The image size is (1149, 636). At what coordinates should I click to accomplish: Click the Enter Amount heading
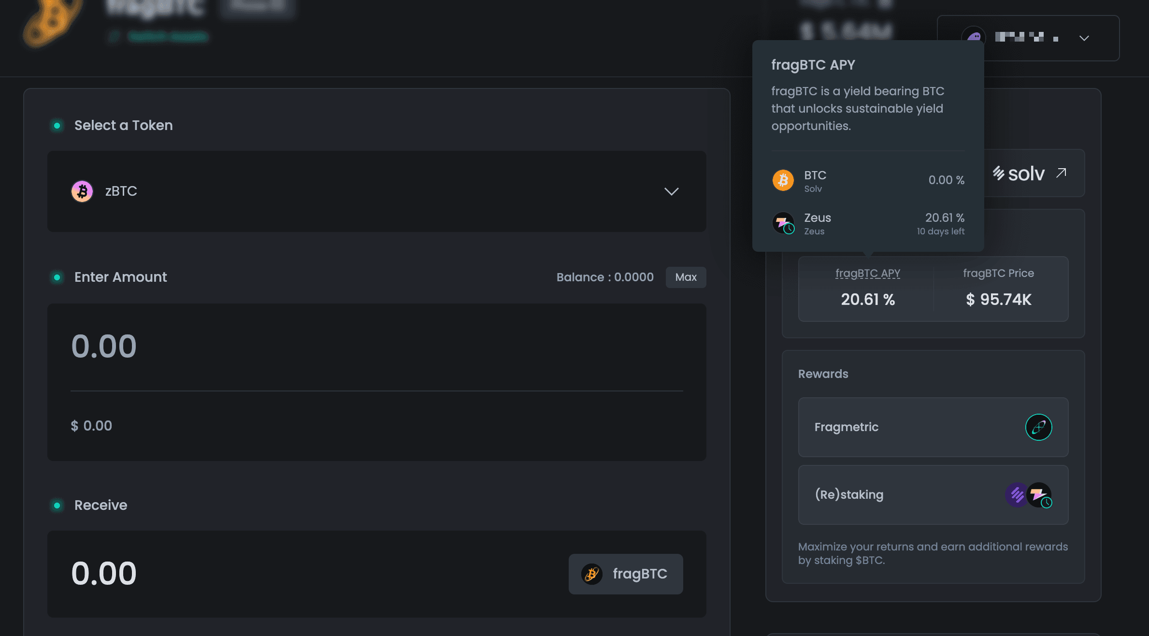[x=120, y=277]
